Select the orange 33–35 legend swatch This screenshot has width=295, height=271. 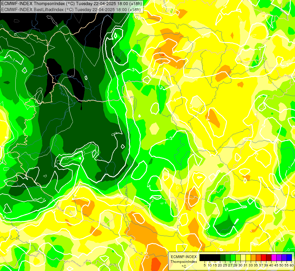[253, 257]
